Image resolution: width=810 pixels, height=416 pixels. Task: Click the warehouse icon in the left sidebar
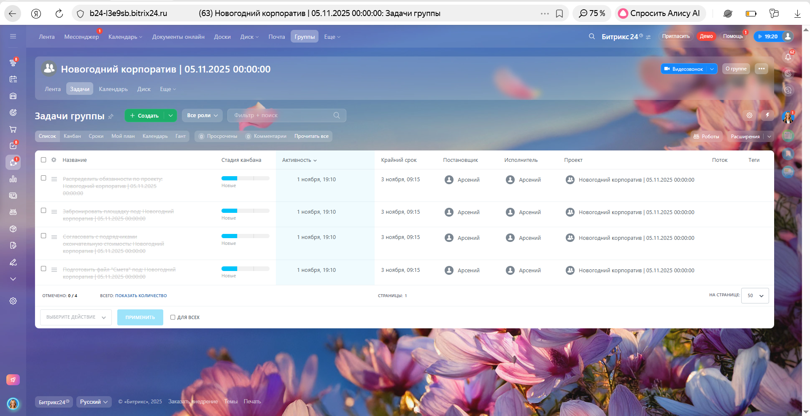pyautogui.click(x=13, y=96)
